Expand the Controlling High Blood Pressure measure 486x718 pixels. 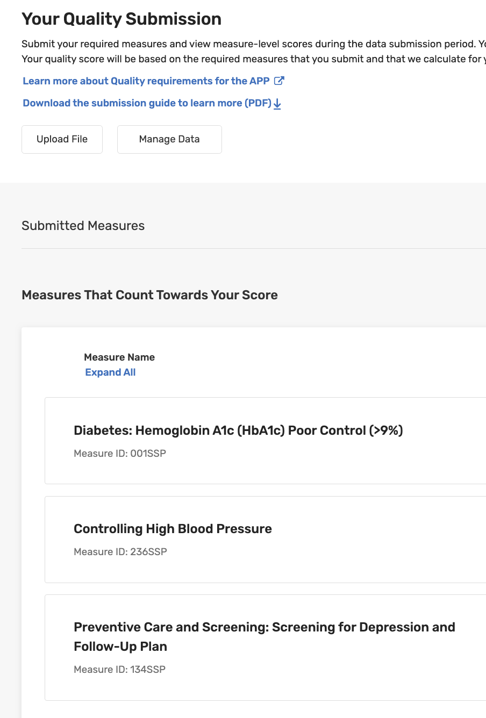[173, 529]
